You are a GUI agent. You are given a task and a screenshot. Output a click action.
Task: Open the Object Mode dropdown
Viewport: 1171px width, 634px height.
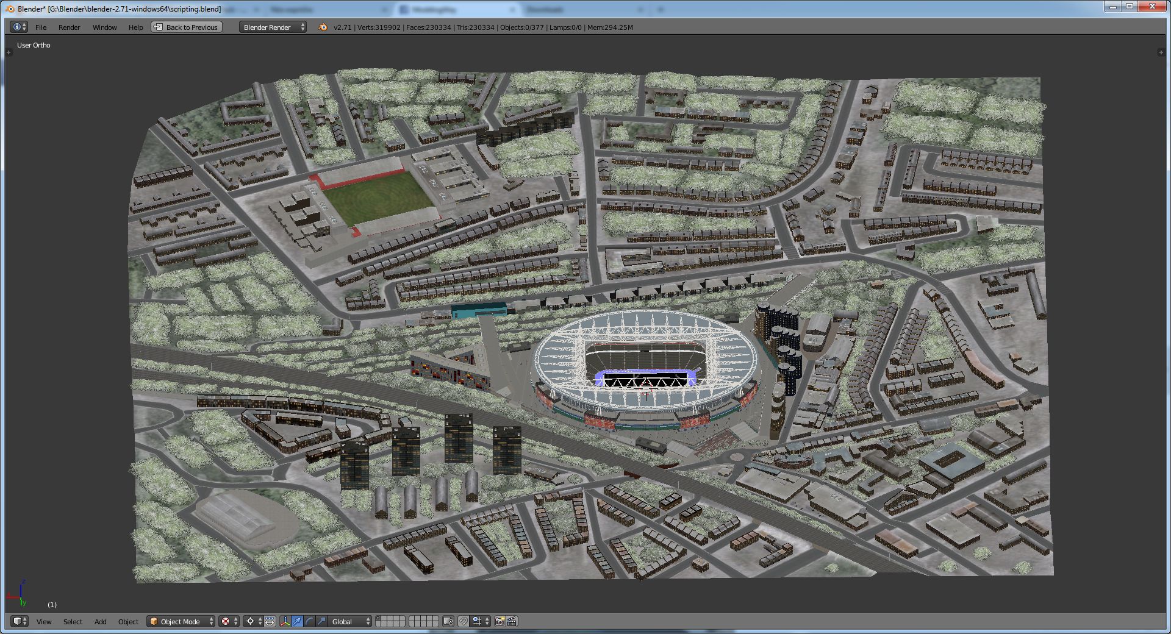[182, 621]
